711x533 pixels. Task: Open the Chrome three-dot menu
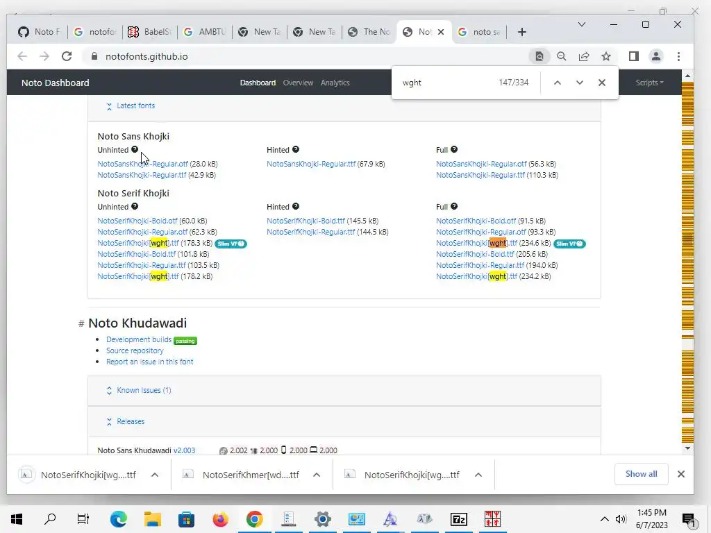678,56
